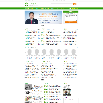
Task: Click the left carousel arrow beside avatars
Action: tap(25, 52)
